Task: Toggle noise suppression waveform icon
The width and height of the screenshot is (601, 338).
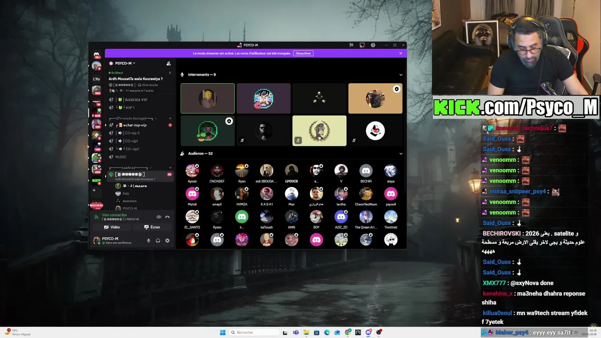Action: point(159,217)
